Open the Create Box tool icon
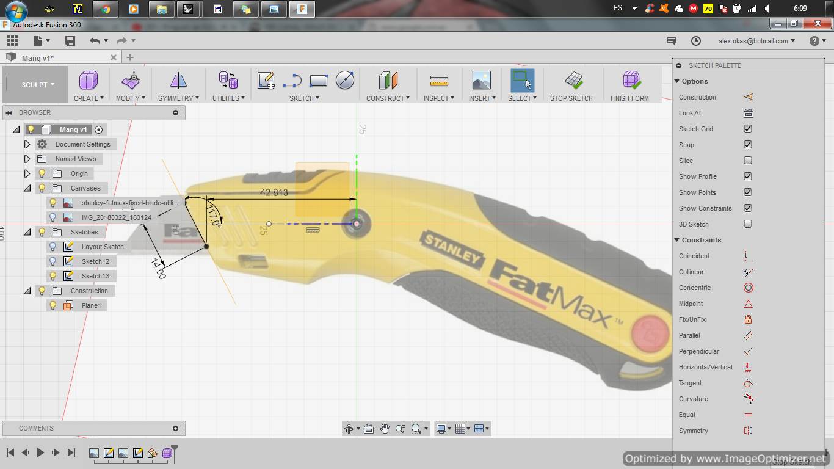 coord(89,81)
